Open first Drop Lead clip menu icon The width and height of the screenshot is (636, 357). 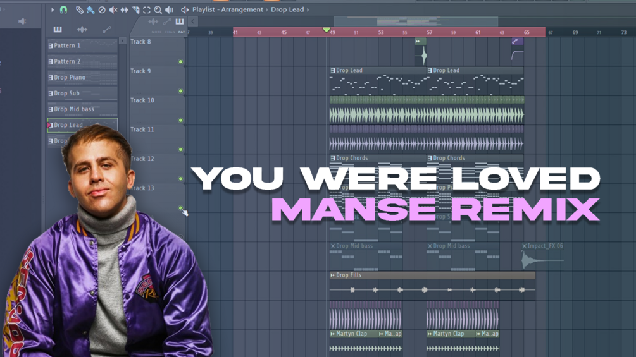(x=333, y=70)
